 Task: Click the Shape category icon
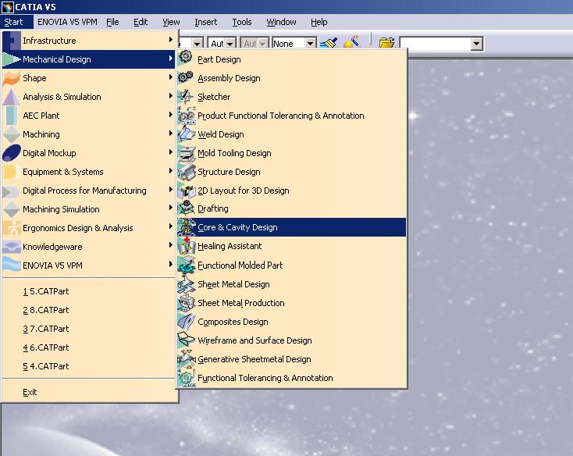pyautogui.click(x=12, y=78)
